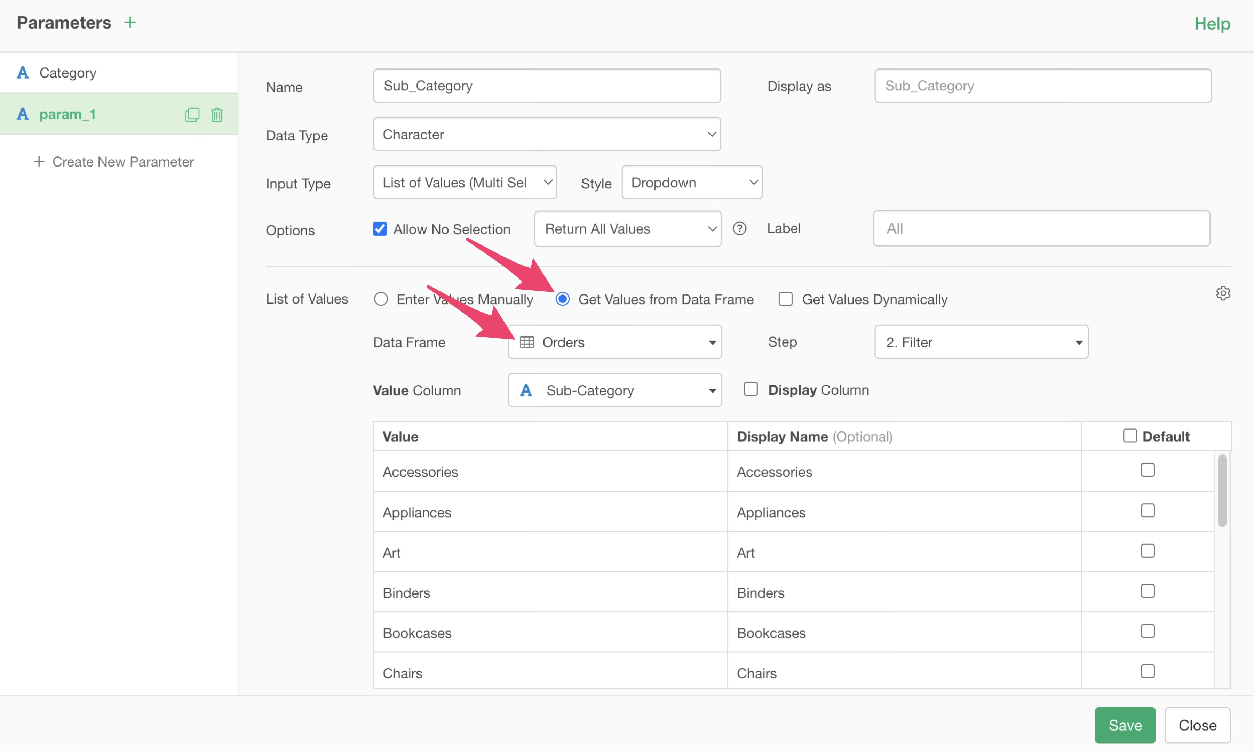
Task: Open the help question-mark icon next to Return All Values
Action: [x=739, y=229]
